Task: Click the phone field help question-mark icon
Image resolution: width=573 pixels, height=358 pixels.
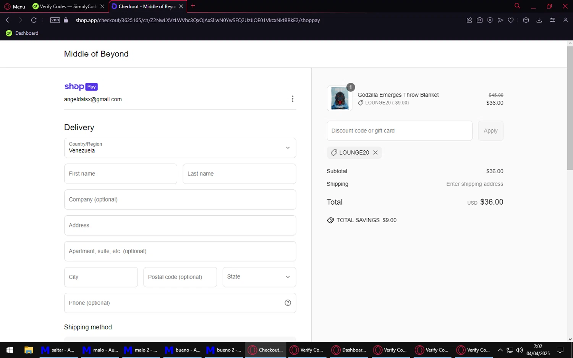Action: click(x=288, y=303)
